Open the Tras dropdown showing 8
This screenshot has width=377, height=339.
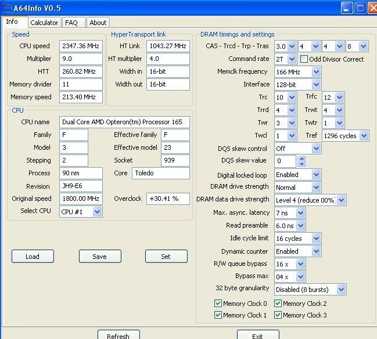(357, 46)
